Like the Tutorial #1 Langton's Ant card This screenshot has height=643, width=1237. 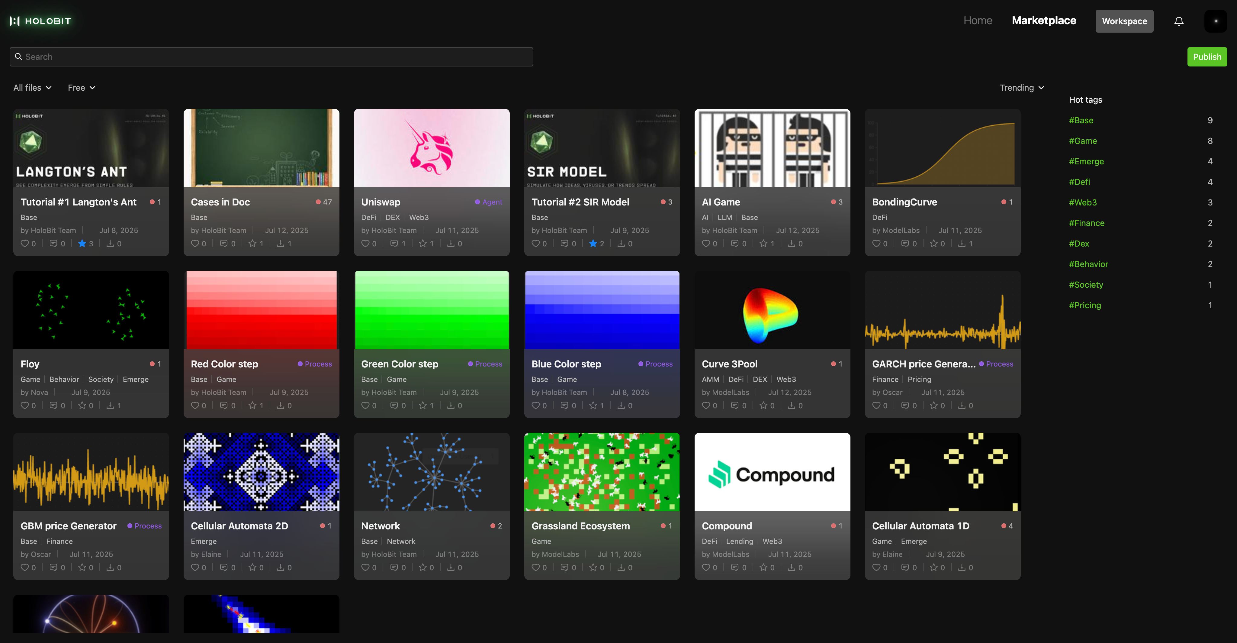(24, 244)
